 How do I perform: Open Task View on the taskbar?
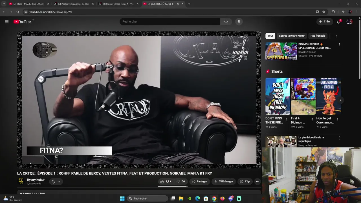[x=173, y=198]
